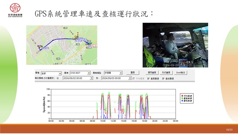Screen dimensions: 238x134
Task: Open the start date 2024/09/02 00:00 dropdown
Action: click(x=78, y=78)
